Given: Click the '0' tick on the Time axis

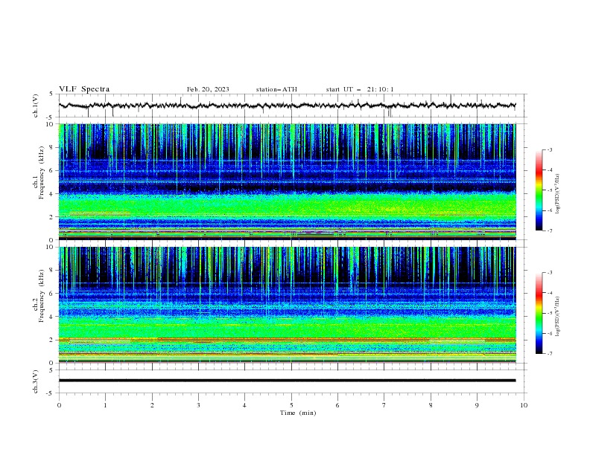Looking at the screenshot, I should click(x=59, y=405).
